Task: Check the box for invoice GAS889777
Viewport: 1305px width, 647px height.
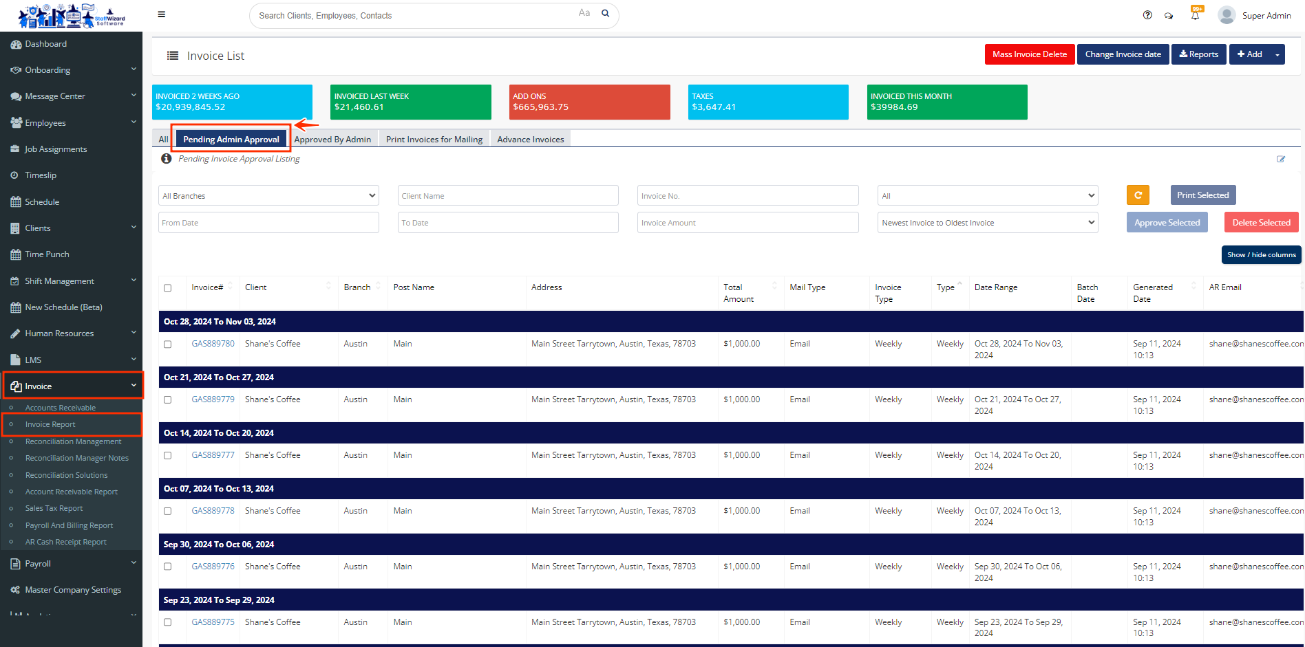Action: pyautogui.click(x=168, y=456)
